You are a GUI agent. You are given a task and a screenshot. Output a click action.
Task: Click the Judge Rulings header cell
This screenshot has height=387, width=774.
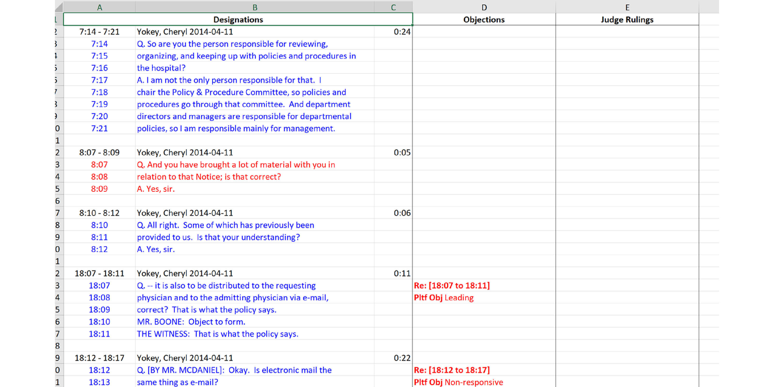627,20
